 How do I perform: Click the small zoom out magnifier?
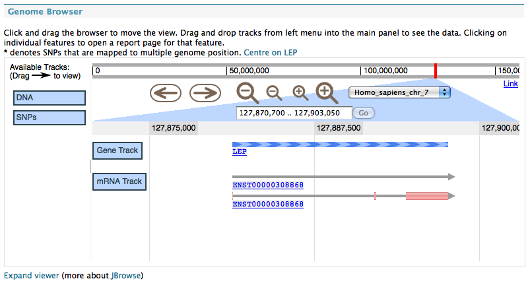pos(274,93)
